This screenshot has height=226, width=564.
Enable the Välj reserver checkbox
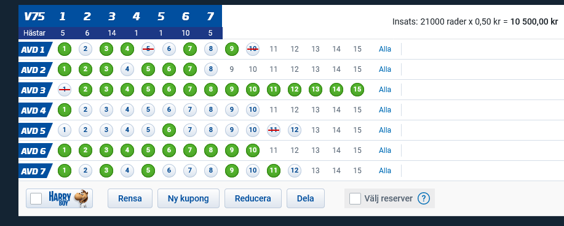coord(355,198)
